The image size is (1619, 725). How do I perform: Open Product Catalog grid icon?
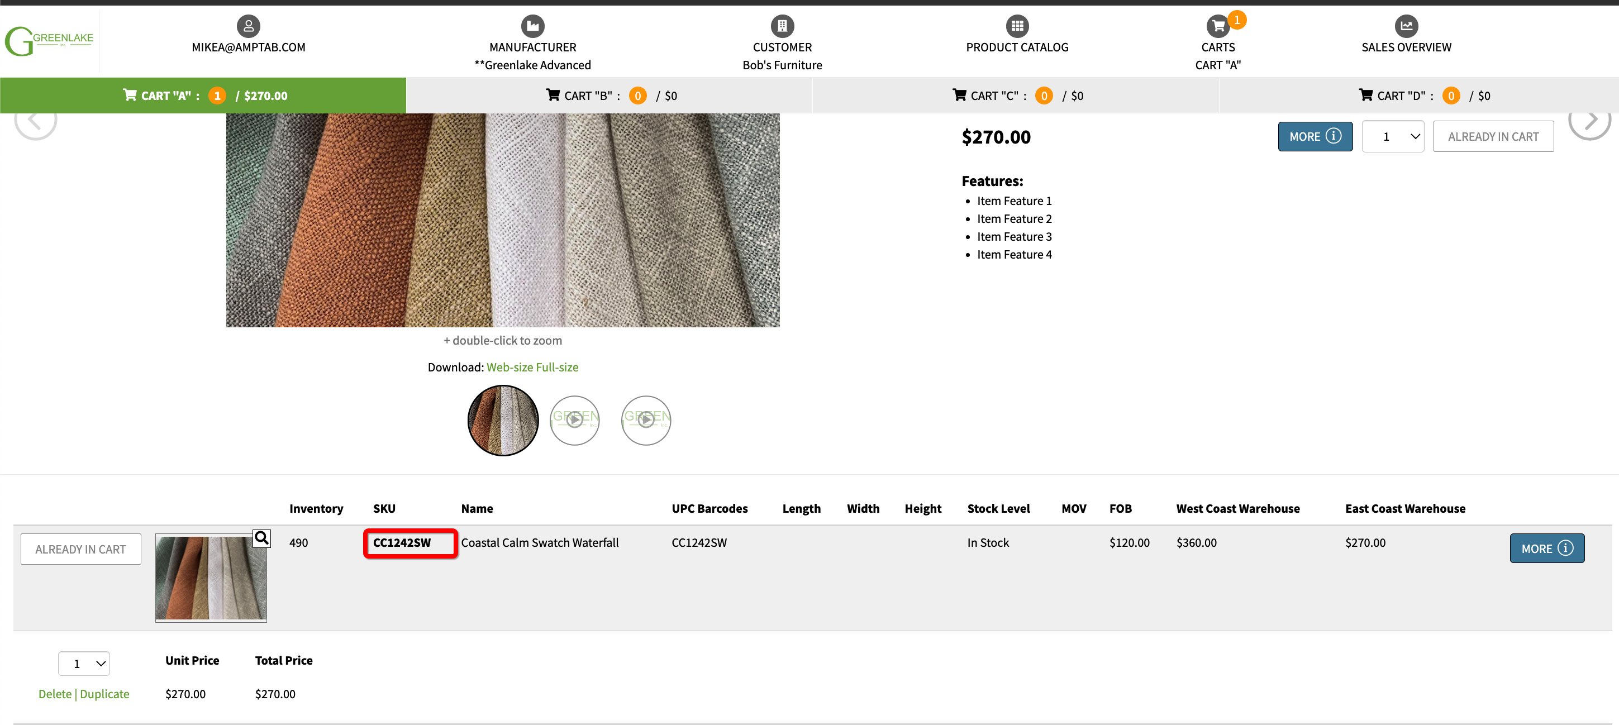[x=1016, y=26]
